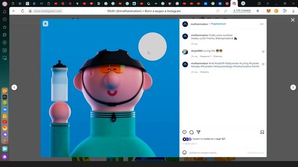Open notifications bell in browser sidebar
The width and height of the screenshot is (298, 167).
5,12
